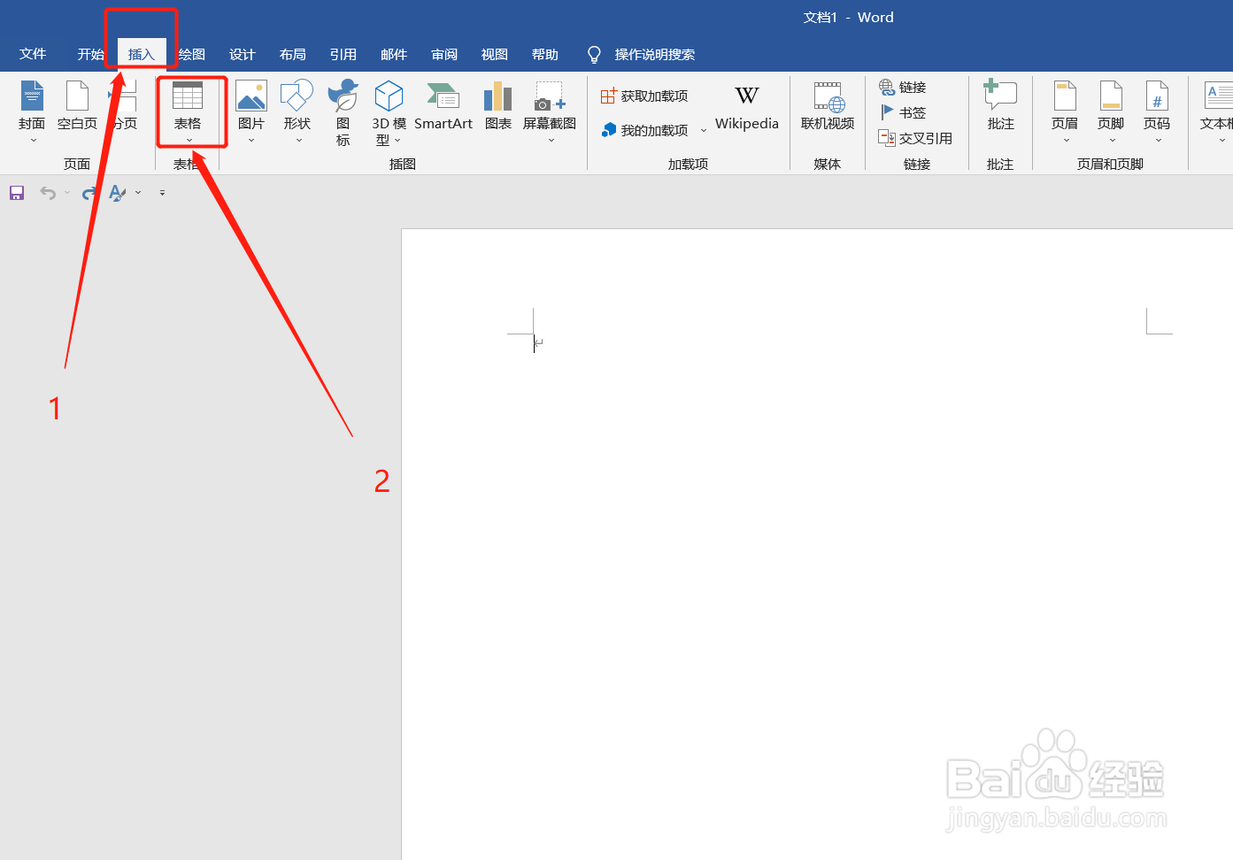The height and width of the screenshot is (860, 1233).
Task: Expand the Page Number (页码) dropdown arrow
Action: click(1159, 140)
